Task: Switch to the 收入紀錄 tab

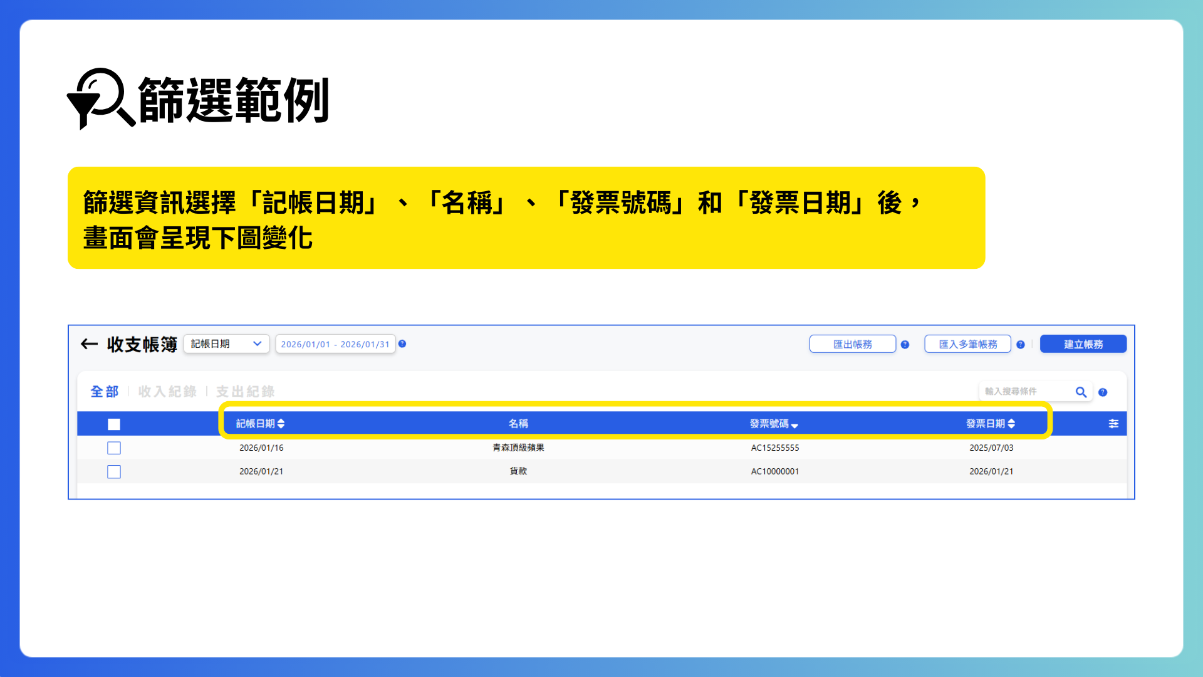Action: pos(167,391)
